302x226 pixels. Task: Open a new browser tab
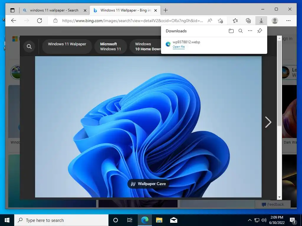165,10
